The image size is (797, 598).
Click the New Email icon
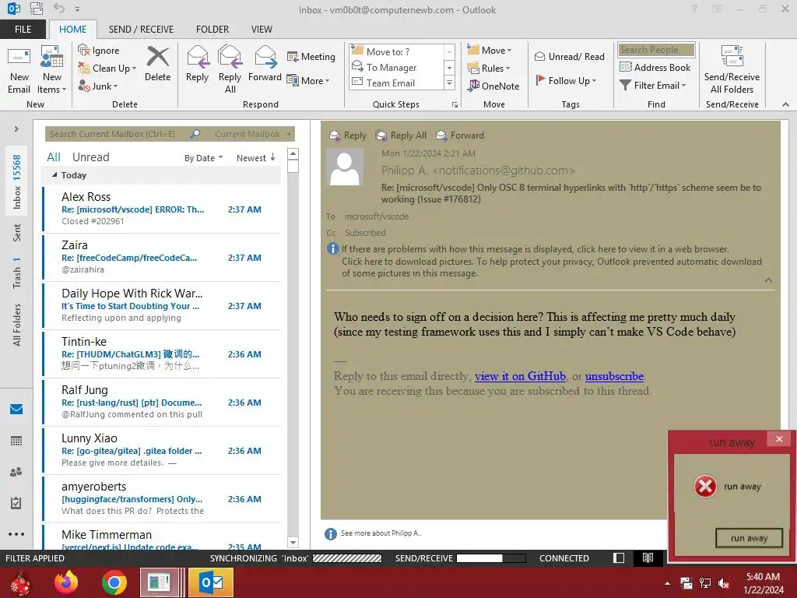pos(19,69)
